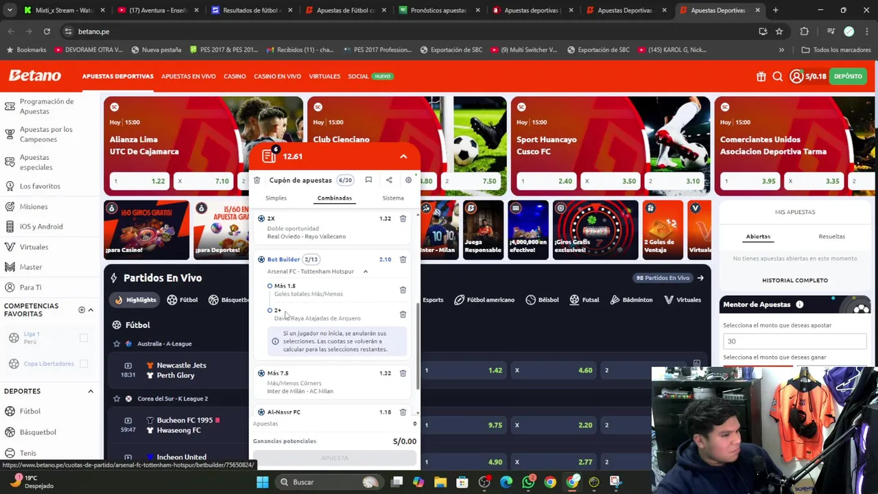Image resolution: width=878 pixels, height=494 pixels.
Task: Open Apuestas en Vivo menu
Action: 189,76
